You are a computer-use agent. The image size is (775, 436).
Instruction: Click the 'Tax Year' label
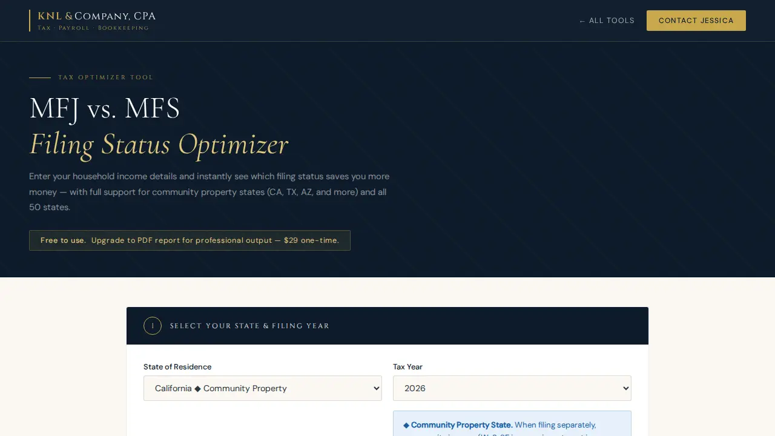(407, 367)
